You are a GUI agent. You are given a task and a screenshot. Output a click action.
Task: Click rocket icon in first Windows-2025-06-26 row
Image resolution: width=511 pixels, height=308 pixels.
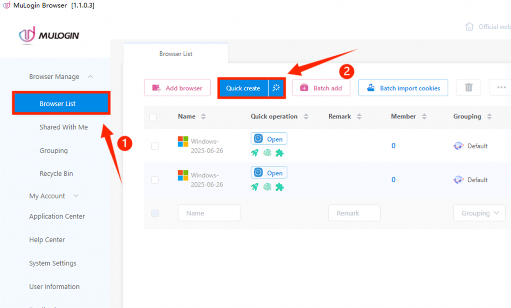point(255,153)
